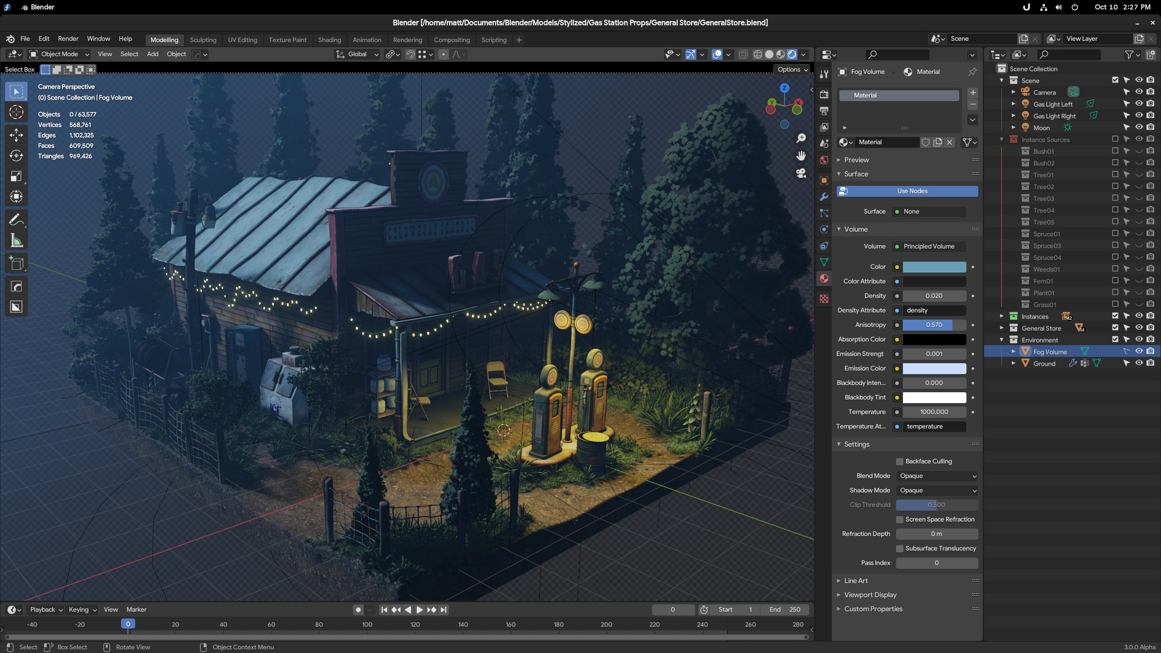The width and height of the screenshot is (1161, 653).
Task: Click the Density Attribute field
Action: click(934, 311)
